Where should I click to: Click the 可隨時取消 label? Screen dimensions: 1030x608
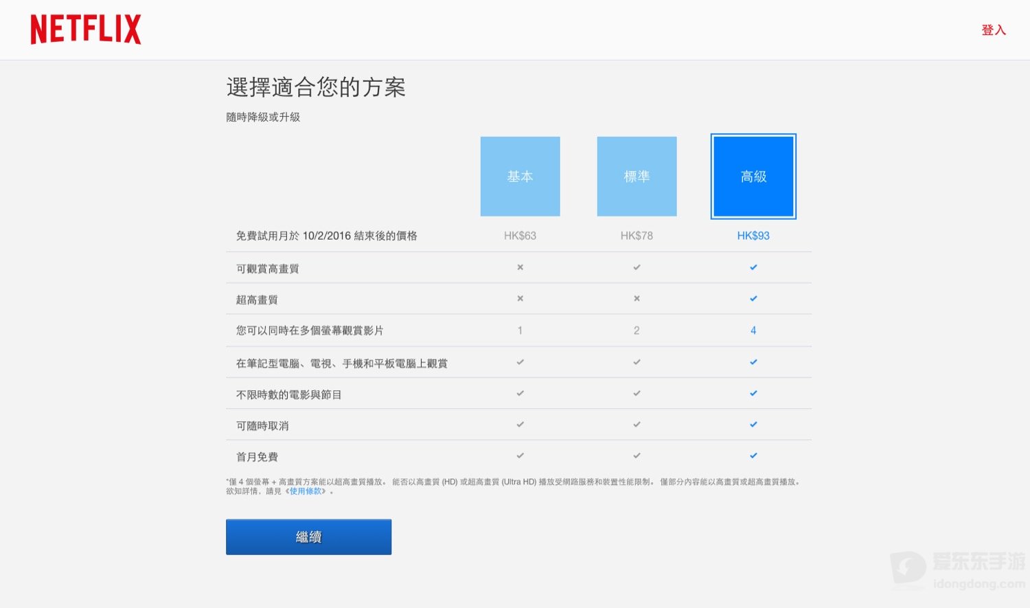coord(262,426)
